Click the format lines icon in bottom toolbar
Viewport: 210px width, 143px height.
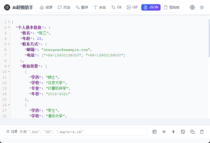[x=164, y=132]
